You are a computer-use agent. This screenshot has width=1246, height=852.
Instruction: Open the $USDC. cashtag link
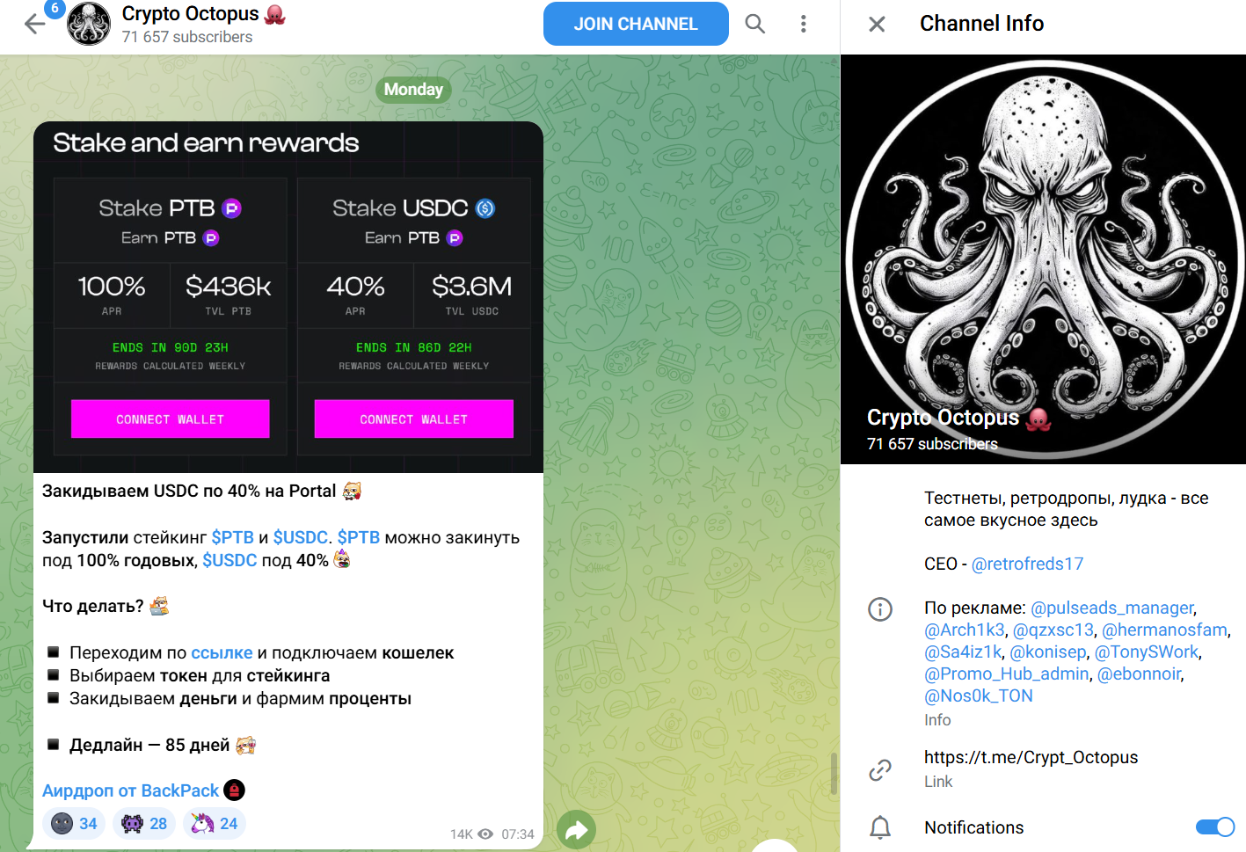(303, 537)
